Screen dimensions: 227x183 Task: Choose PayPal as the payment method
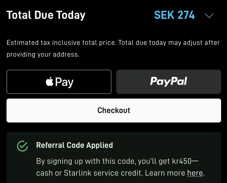pyautogui.click(x=168, y=82)
